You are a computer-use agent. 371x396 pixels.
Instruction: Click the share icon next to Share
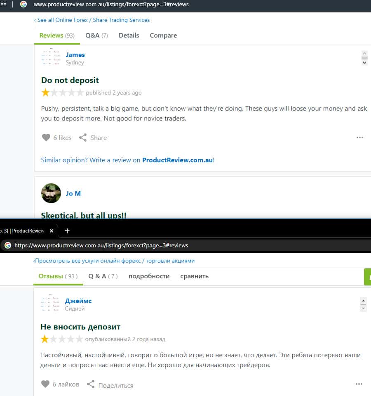pyautogui.click(x=83, y=138)
